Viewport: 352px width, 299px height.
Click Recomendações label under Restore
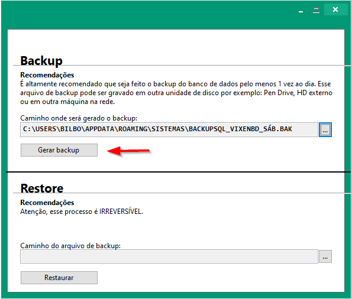[47, 203]
